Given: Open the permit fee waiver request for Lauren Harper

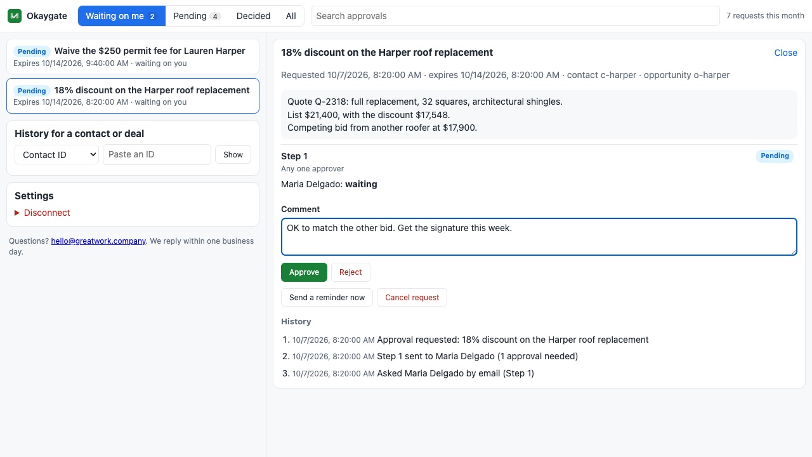Looking at the screenshot, I should pyautogui.click(x=133, y=56).
